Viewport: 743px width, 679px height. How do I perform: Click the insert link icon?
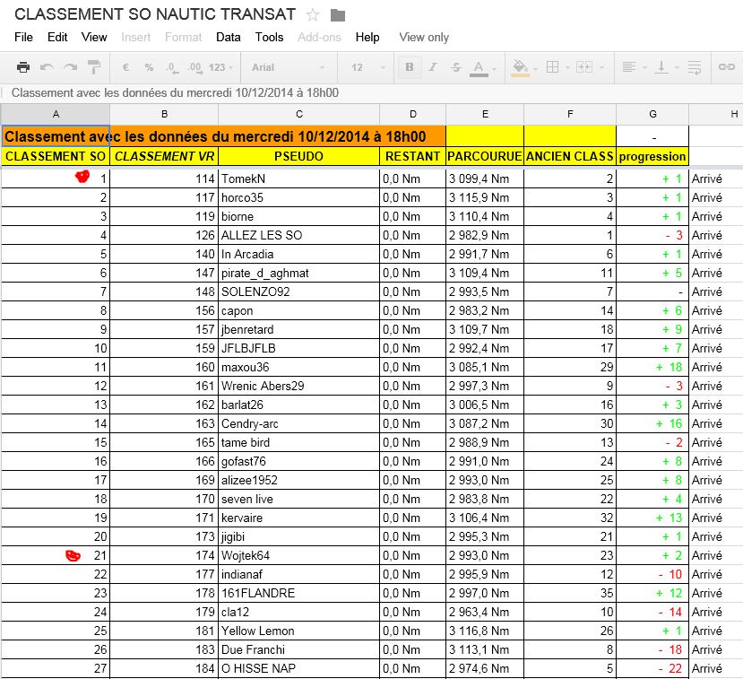725,67
